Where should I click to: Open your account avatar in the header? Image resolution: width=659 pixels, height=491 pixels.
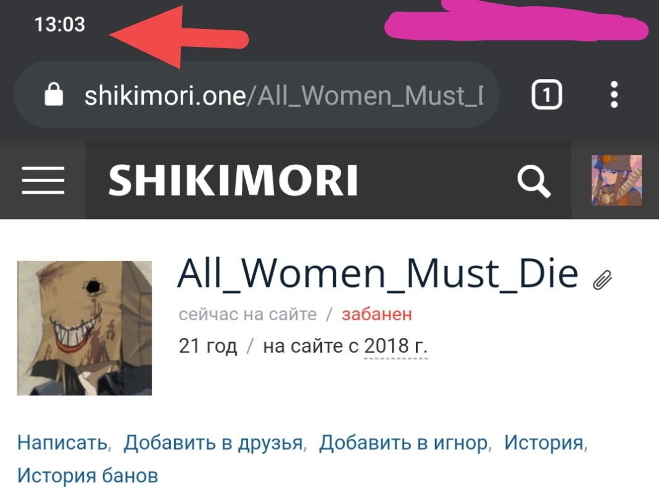coord(616,180)
